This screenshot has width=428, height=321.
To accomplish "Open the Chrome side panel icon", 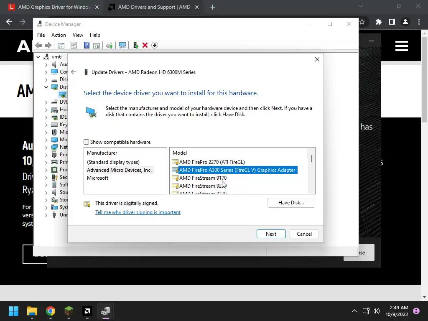I will coord(392,22).
